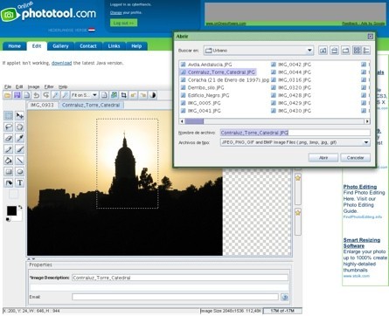Select the Rectangle shape tool

point(9,171)
